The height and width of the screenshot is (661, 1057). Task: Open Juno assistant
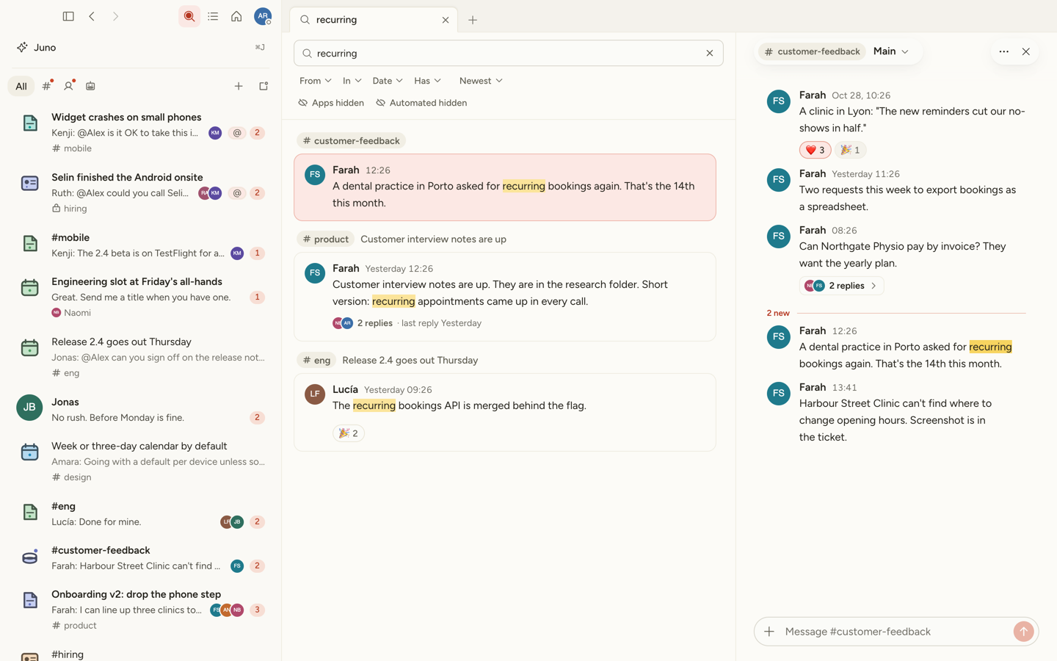tap(140, 47)
